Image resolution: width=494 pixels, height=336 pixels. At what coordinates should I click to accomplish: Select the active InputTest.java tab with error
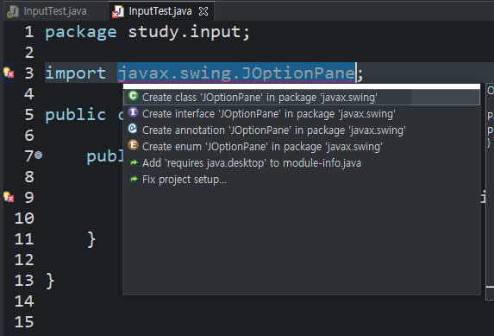tap(160, 11)
